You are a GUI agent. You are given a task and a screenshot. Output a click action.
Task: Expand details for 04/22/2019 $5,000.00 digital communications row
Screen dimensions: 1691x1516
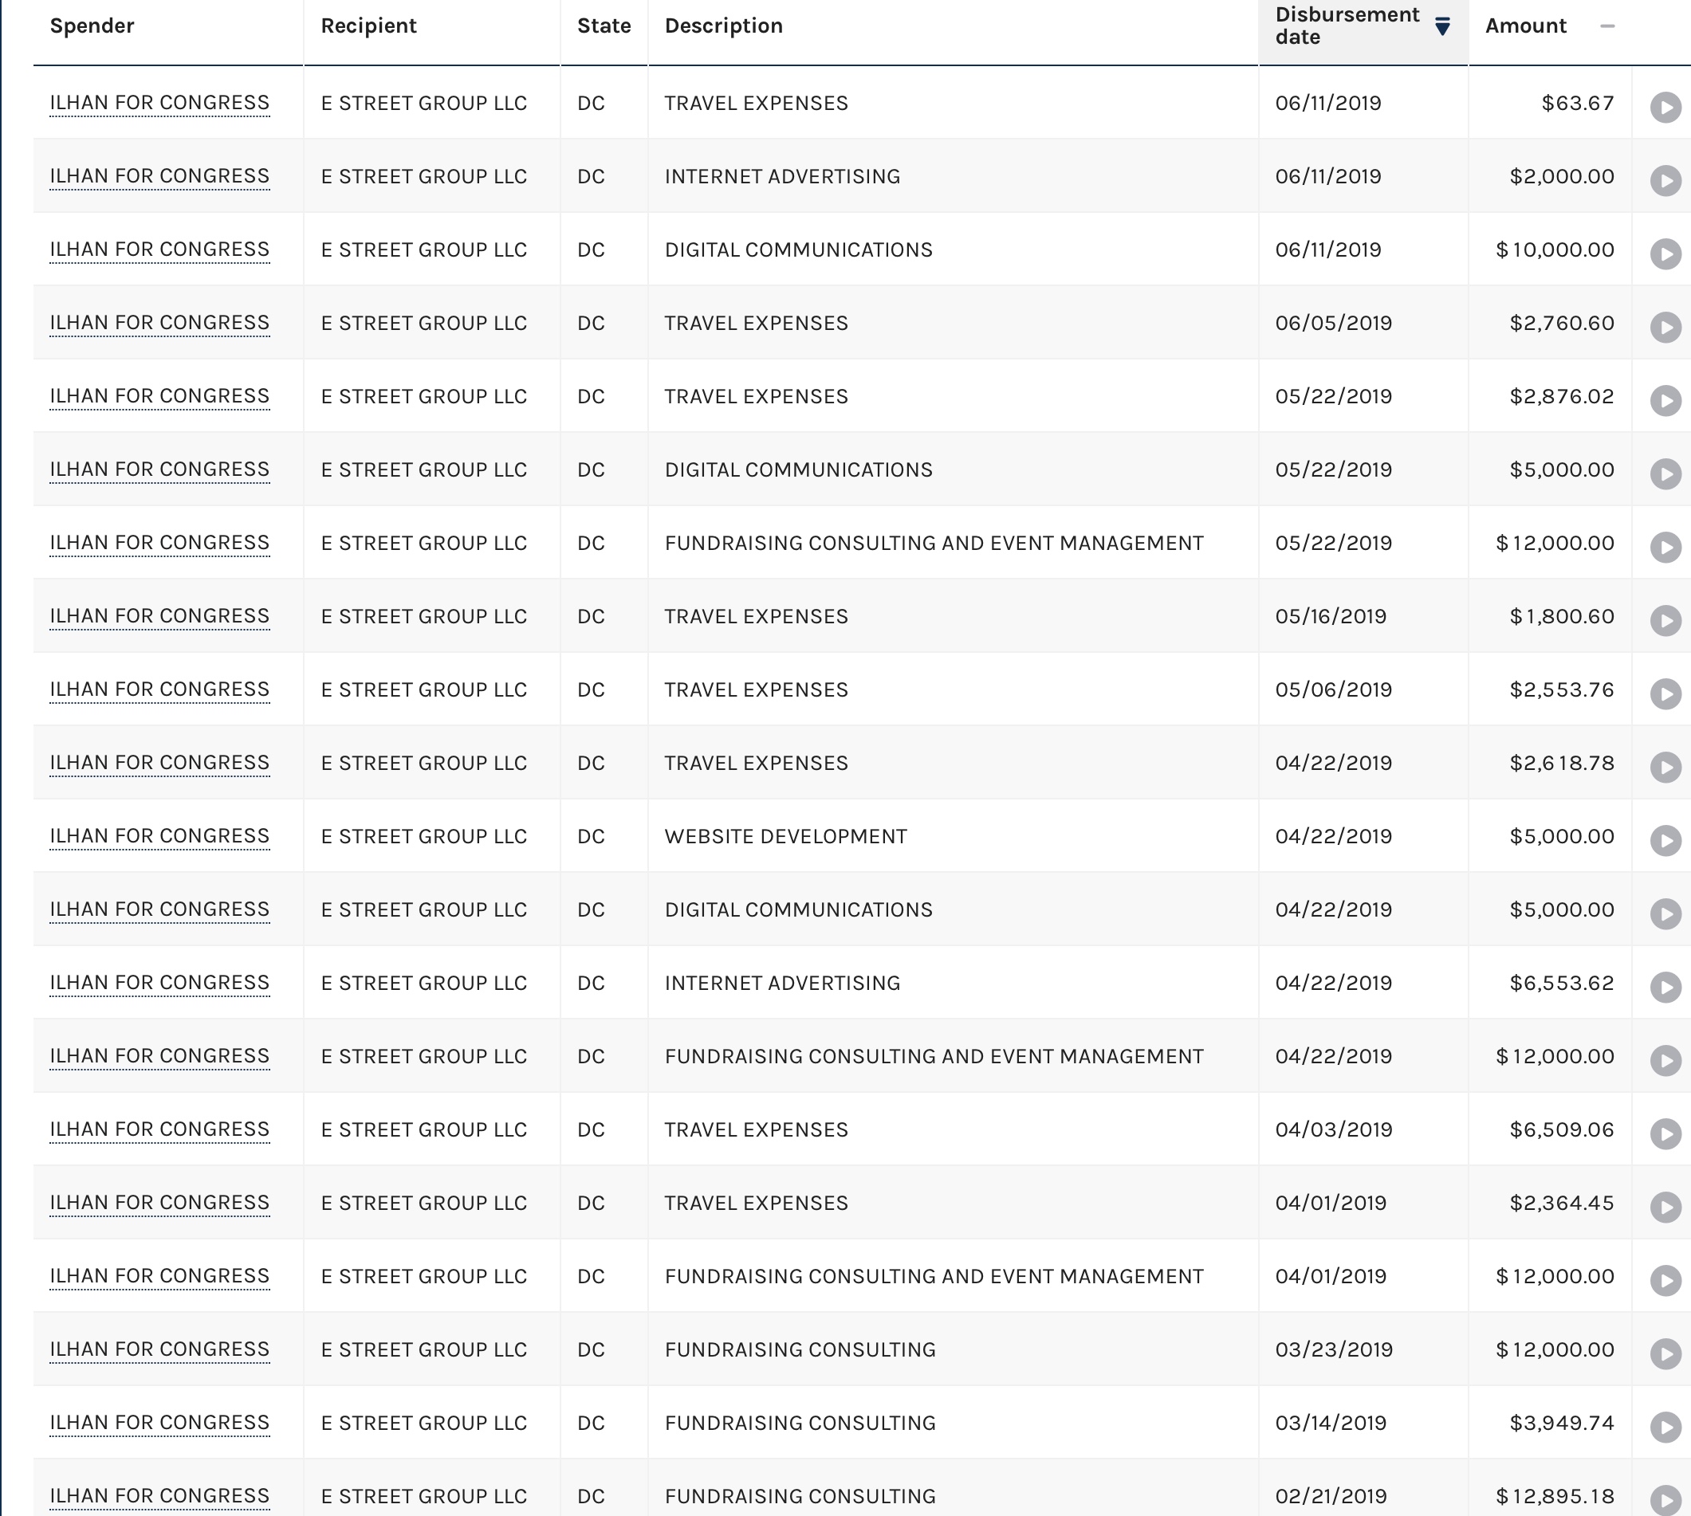click(x=1665, y=913)
